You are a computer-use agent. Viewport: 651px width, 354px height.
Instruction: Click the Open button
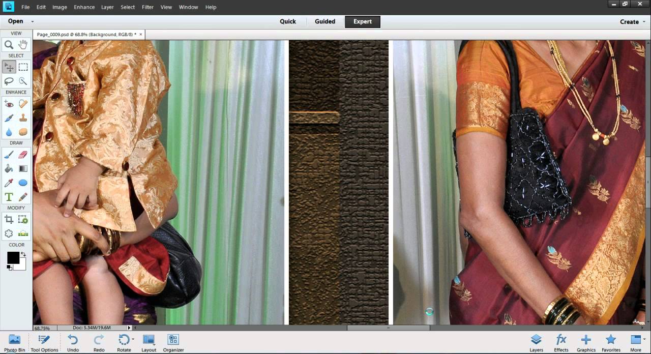pos(15,21)
